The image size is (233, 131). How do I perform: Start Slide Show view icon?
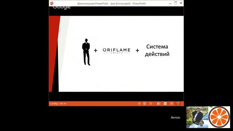pos(178,103)
